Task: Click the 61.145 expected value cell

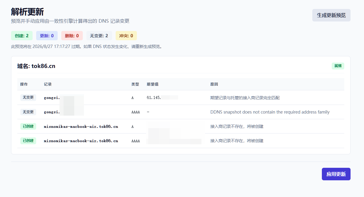Action: pyautogui.click(x=162, y=98)
